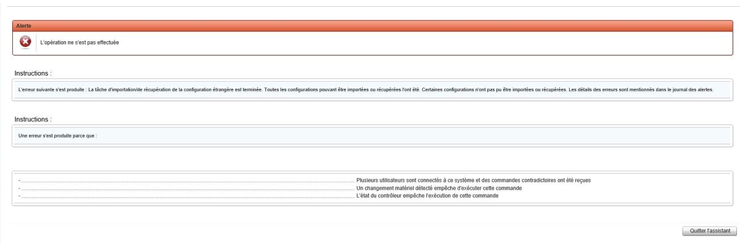This screenshot has width=740, height=244.
Task: Click the first Instructions heading
Action: (x=33, y=73)
